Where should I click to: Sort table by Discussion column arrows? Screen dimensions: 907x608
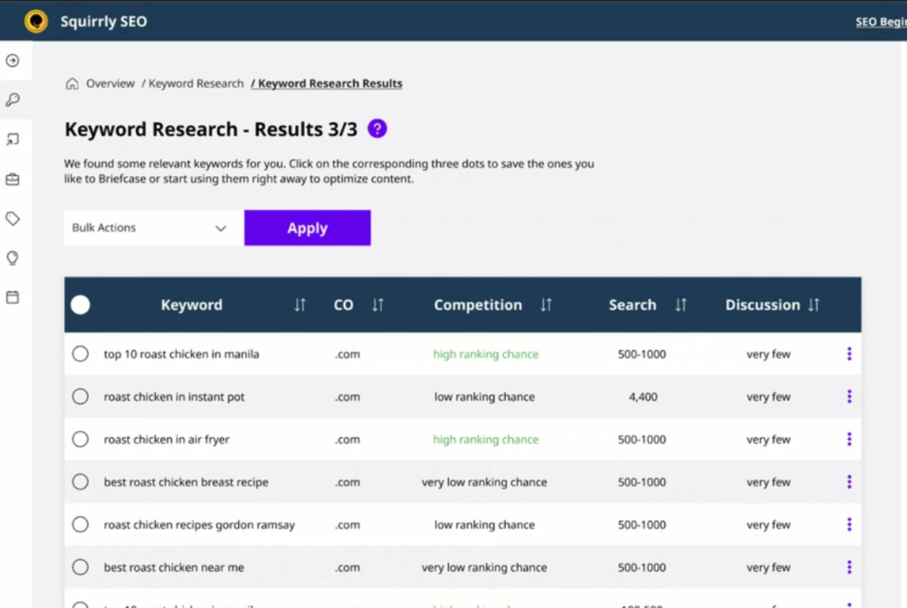[x=814, y=304]
